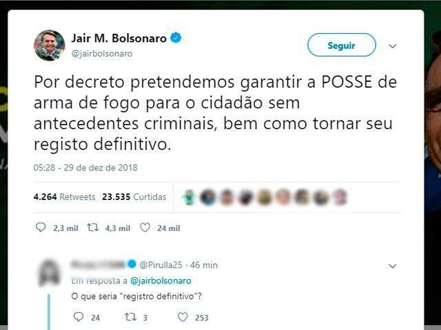Click first liker avatar in the row
441x330 pixels.
point(189,197)
